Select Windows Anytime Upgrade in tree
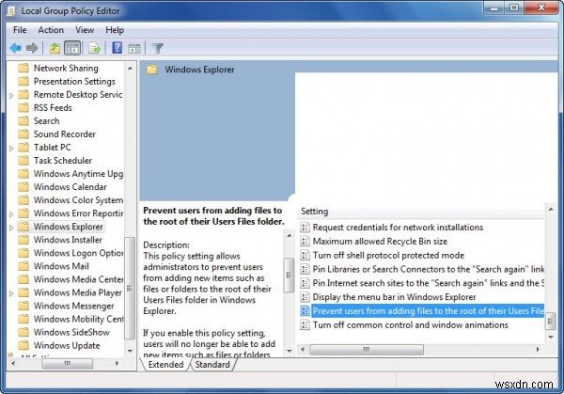 coord(78,174)
